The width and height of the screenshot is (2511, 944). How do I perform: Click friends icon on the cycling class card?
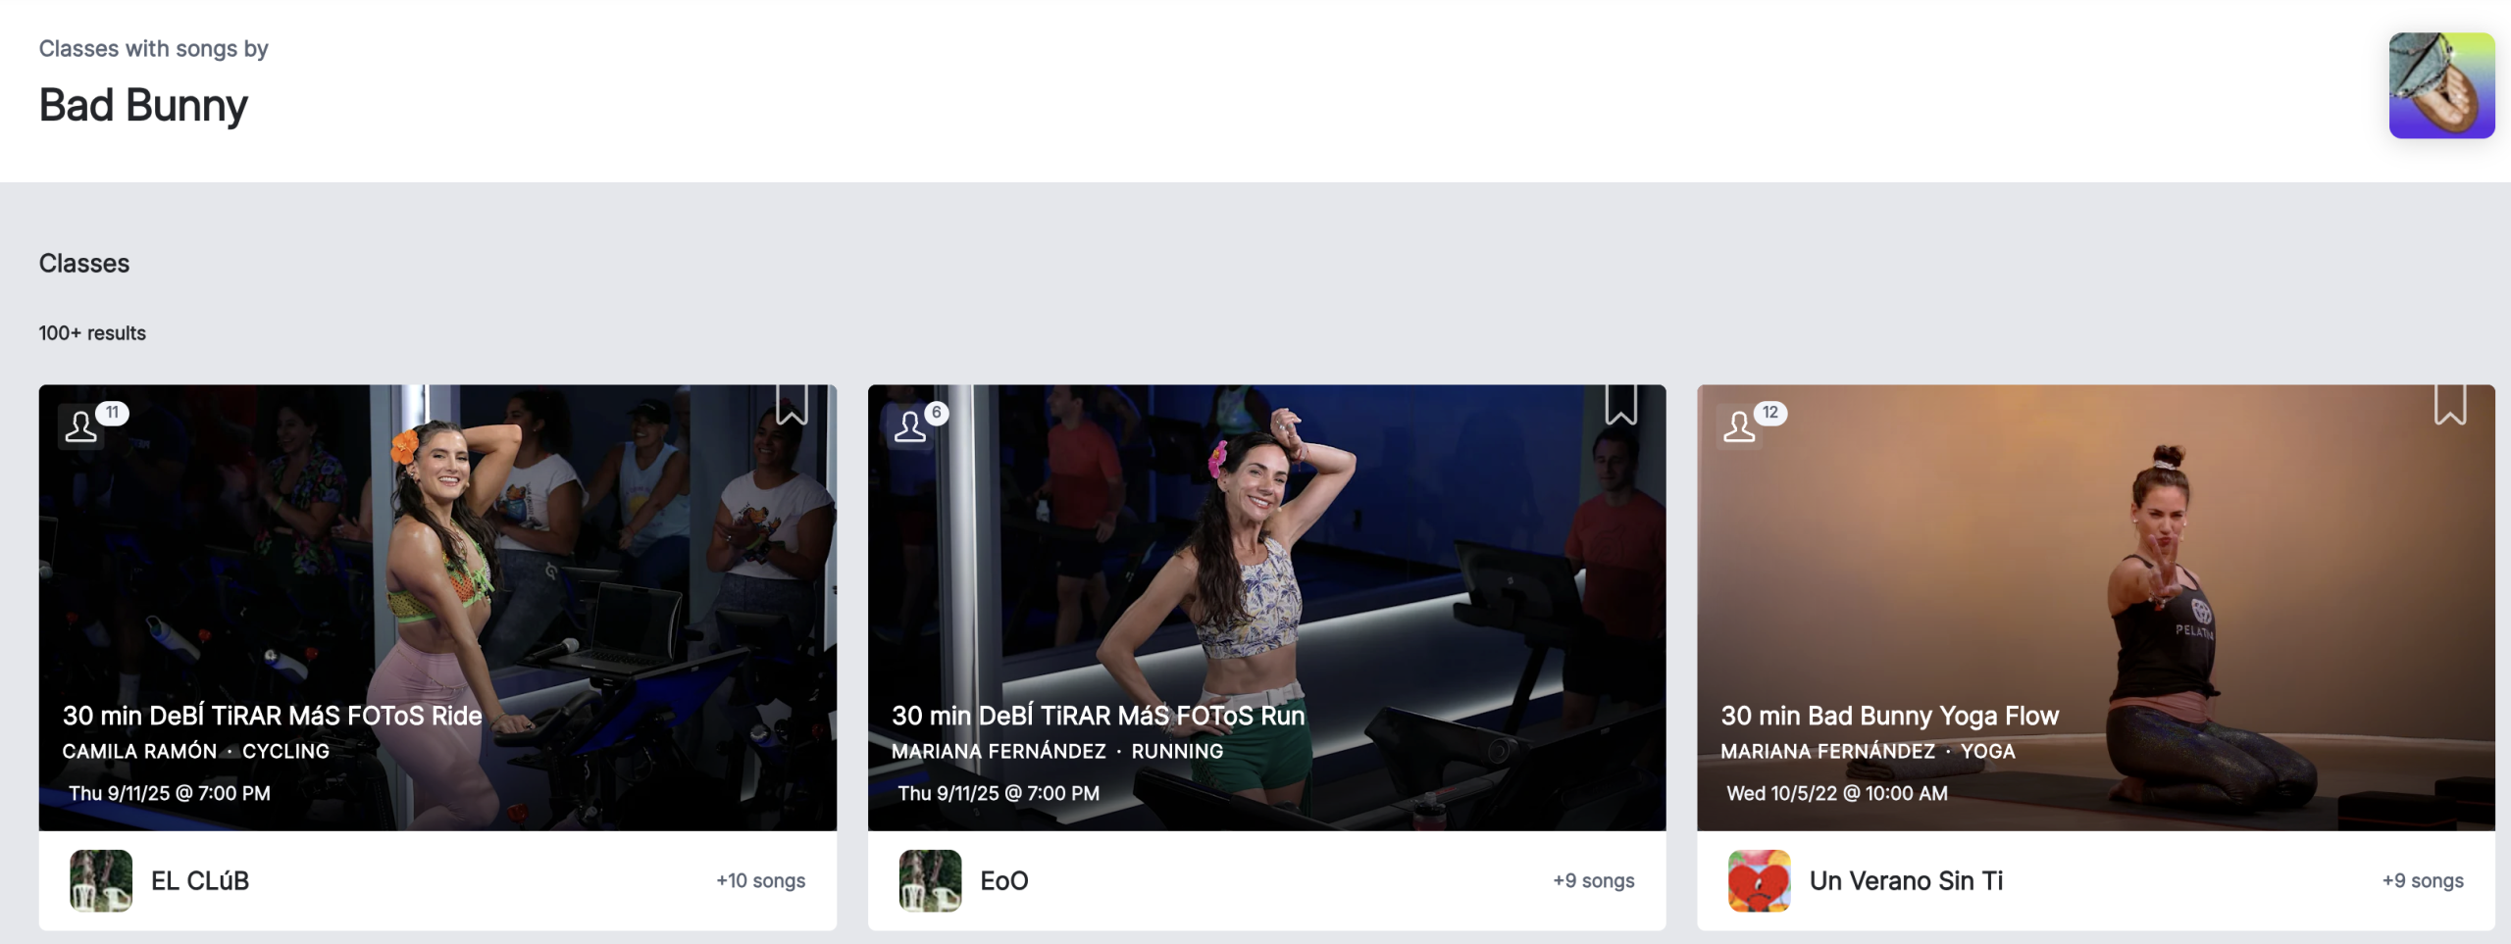[x=81, y=426]
